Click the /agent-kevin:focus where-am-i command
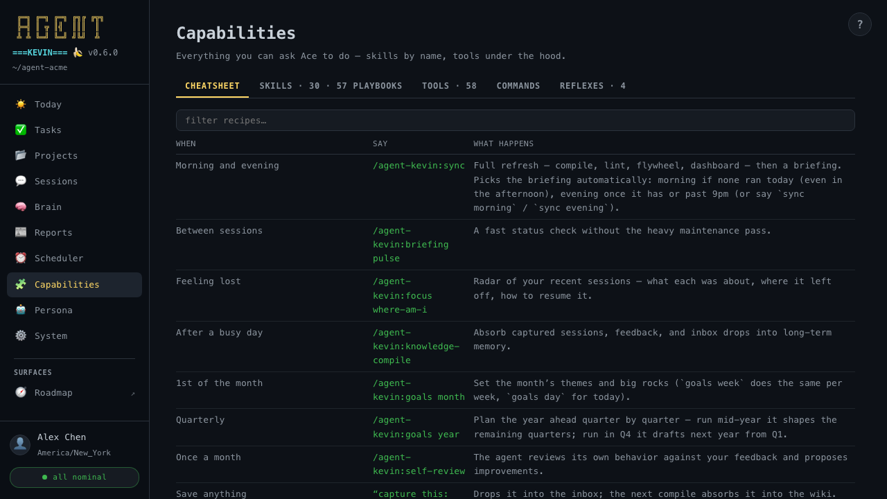 click(x=403, y=295)
